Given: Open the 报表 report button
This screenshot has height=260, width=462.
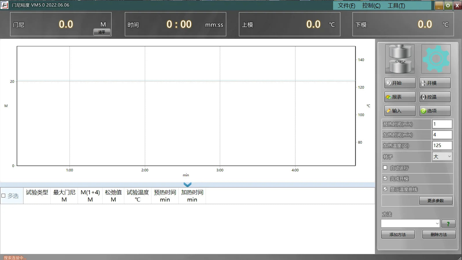Looking at the screenshot, I should pos(400,97).
